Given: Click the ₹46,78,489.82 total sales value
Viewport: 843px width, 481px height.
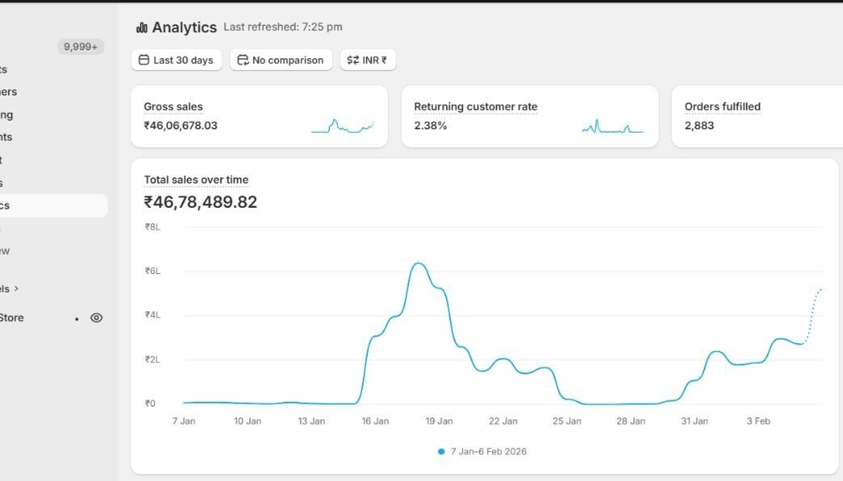Looking at the screenshot, I should (x=200, y=202).
